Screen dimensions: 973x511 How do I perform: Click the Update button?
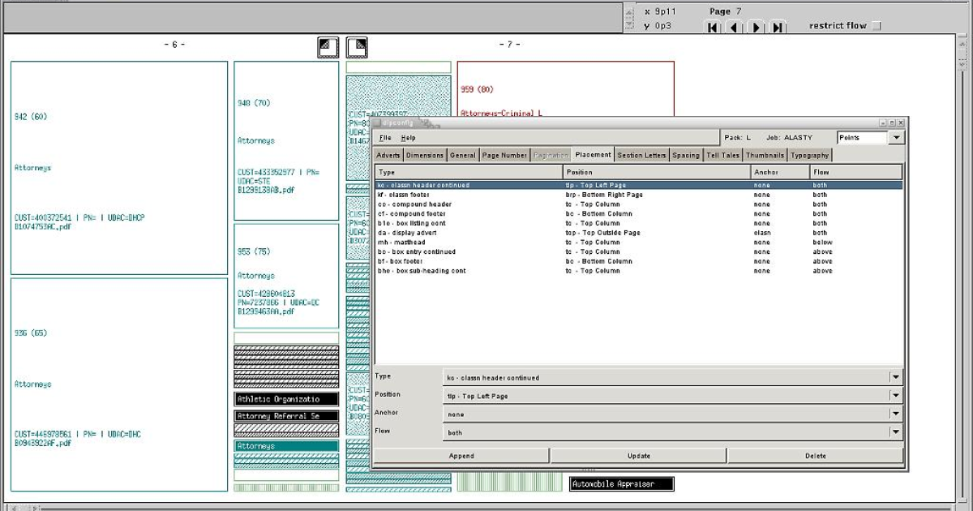(638, 456)
